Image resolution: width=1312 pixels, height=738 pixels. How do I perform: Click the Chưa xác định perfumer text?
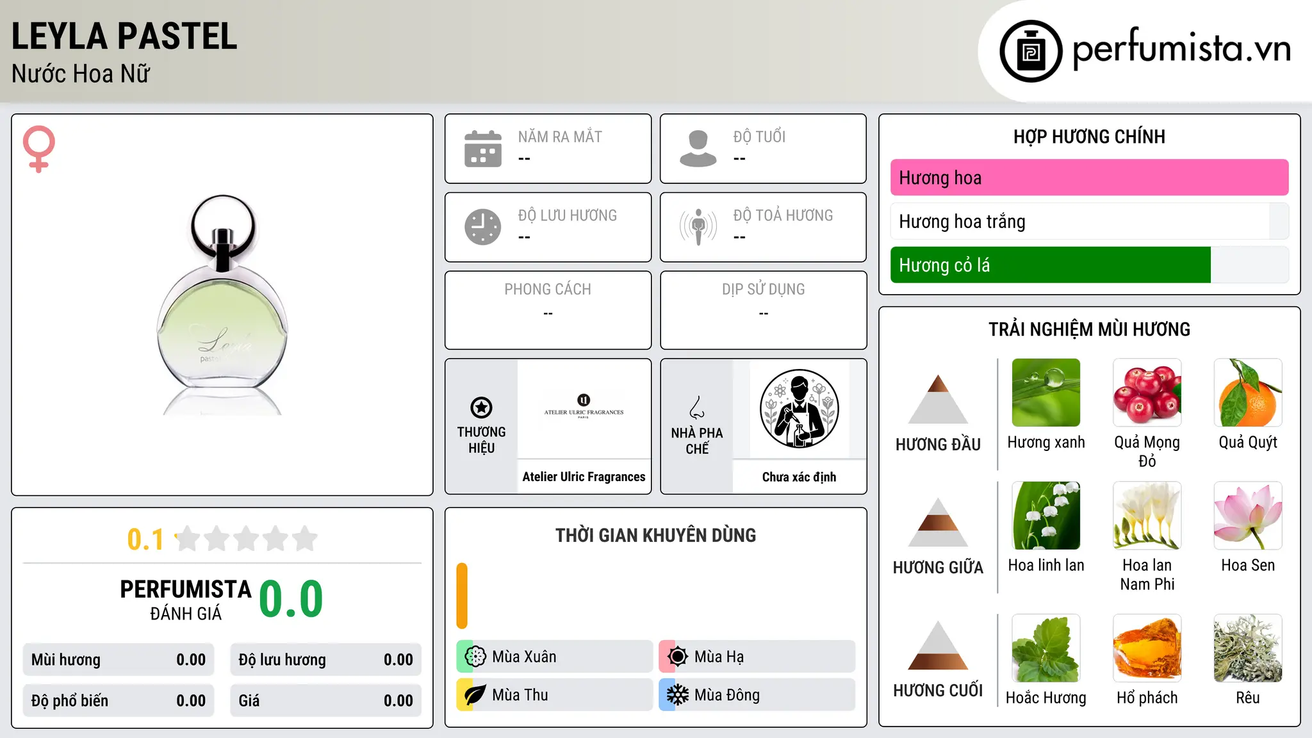pos(799,477)
